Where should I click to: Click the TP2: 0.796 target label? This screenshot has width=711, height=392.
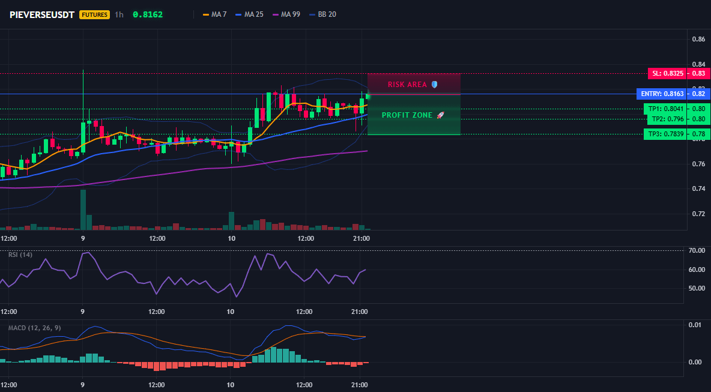tap(668, 119)
